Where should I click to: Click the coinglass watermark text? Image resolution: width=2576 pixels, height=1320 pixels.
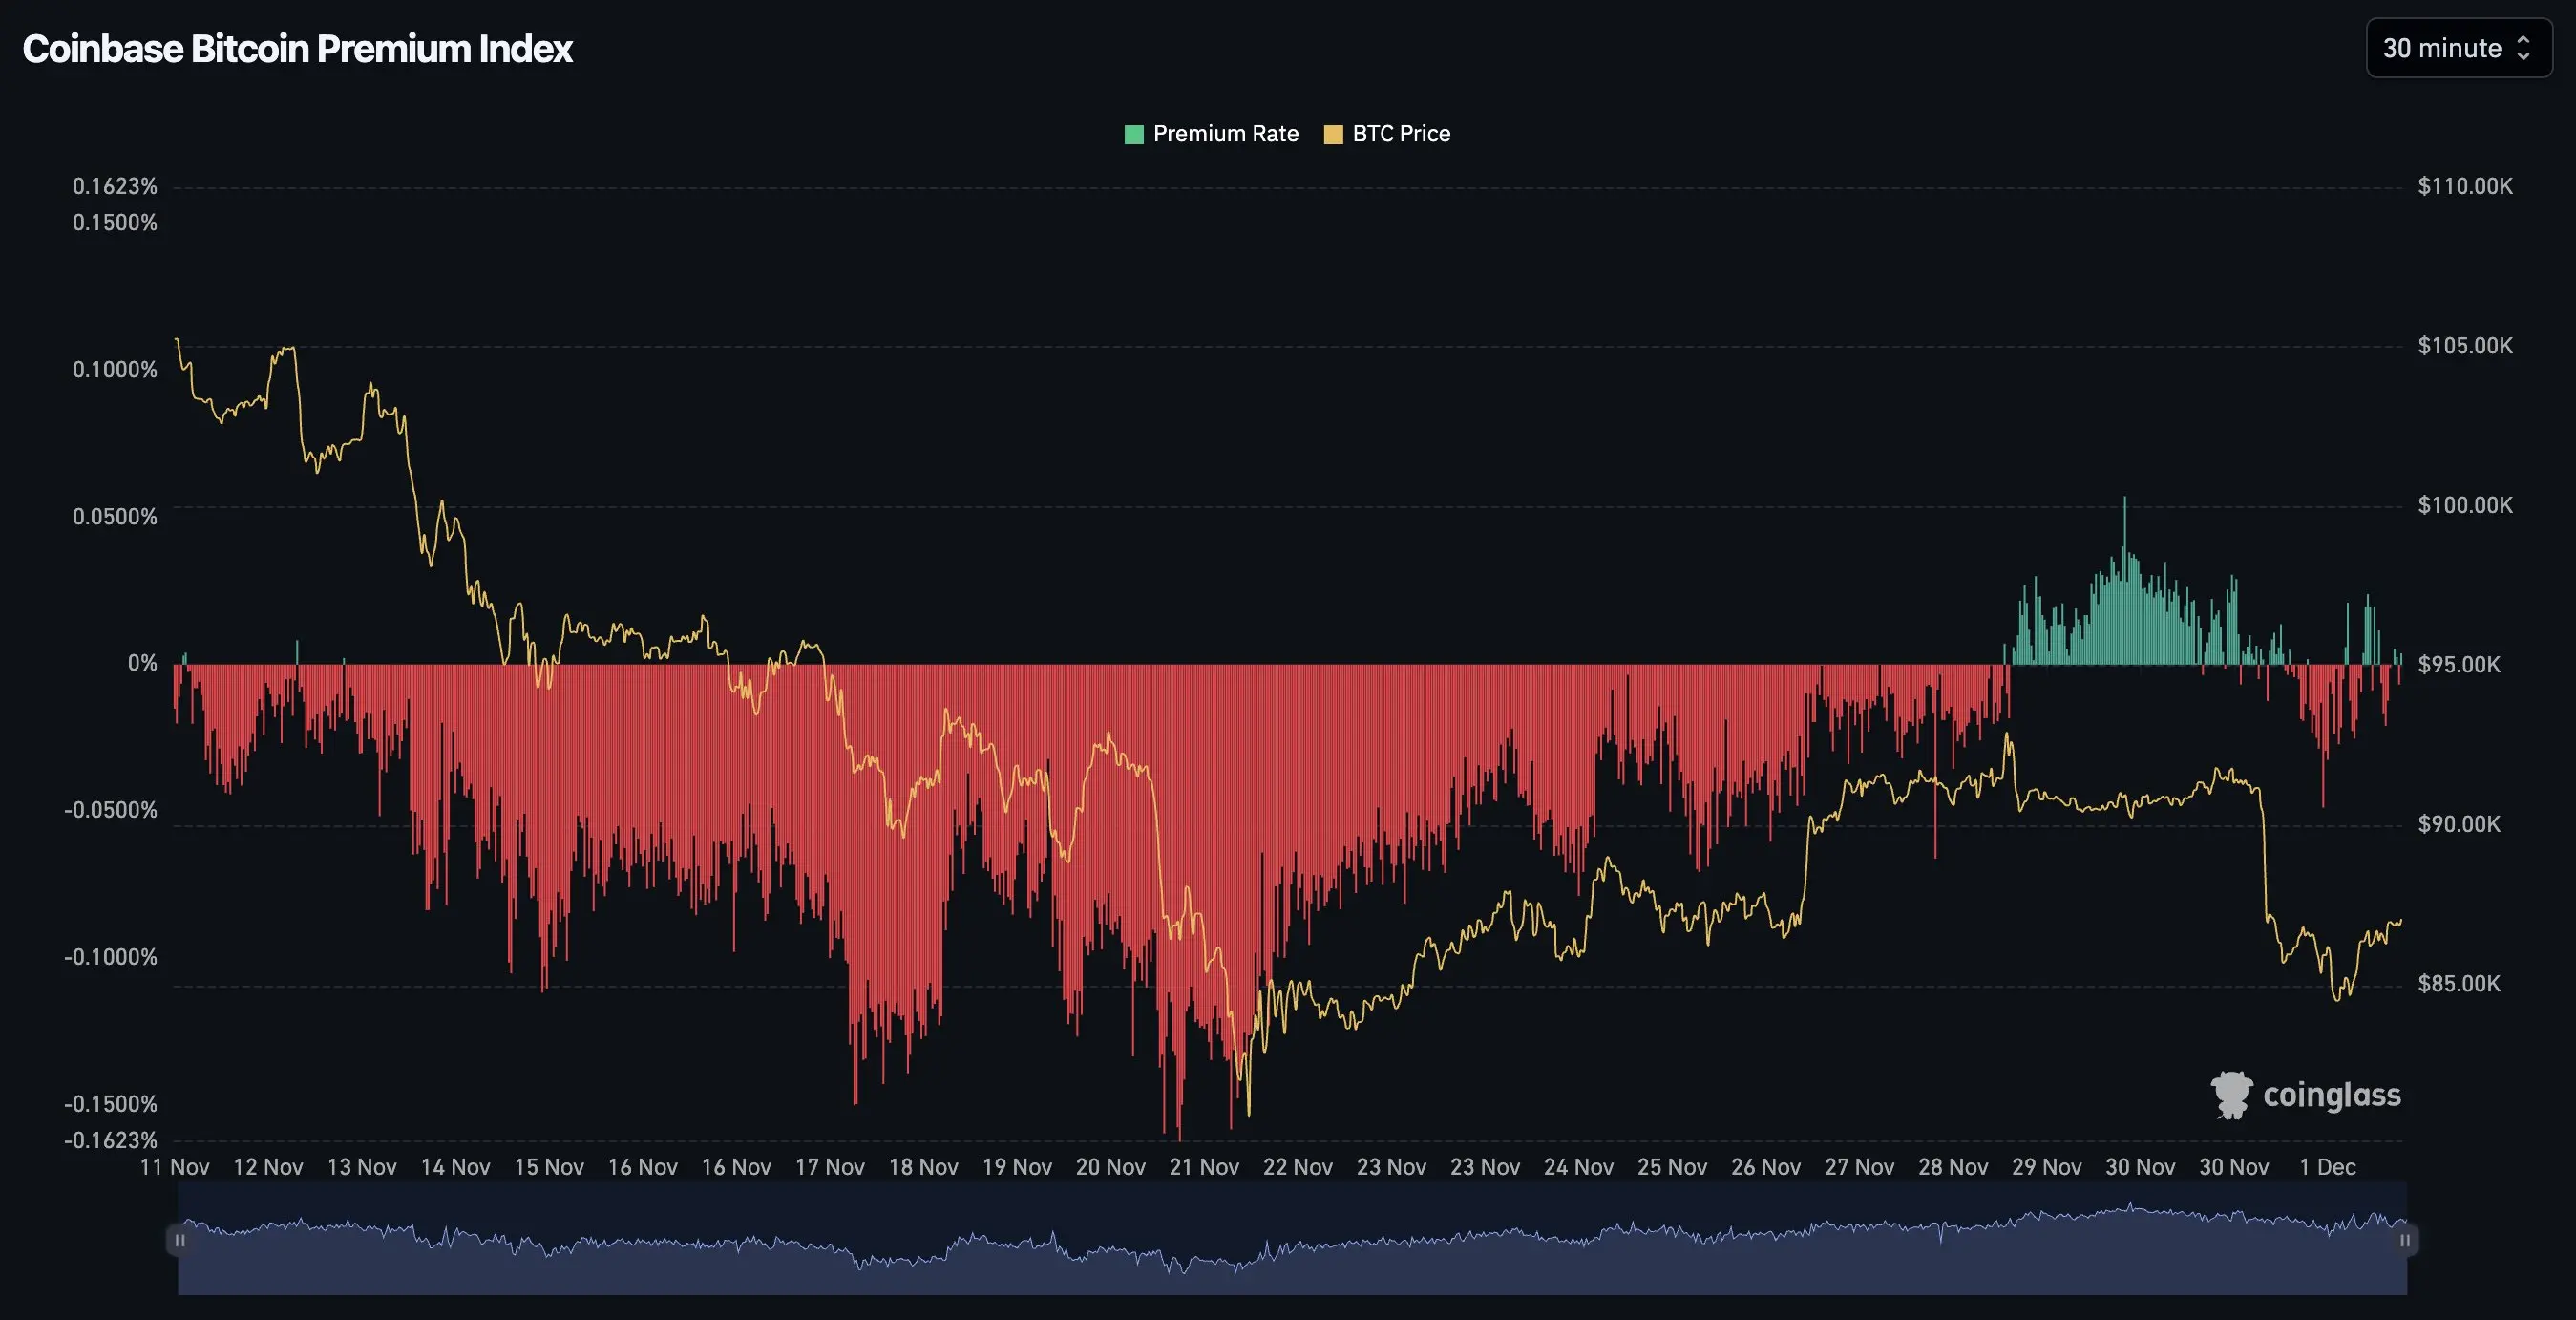tap(2331, 1095)
